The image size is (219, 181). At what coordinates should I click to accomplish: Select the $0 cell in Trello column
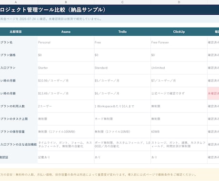[x=122, y=55]
